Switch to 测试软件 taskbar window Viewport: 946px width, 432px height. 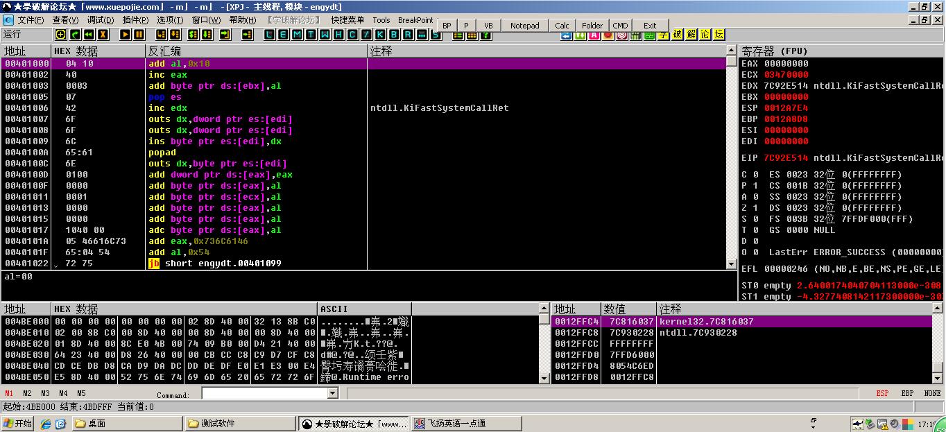coord(240,423)
